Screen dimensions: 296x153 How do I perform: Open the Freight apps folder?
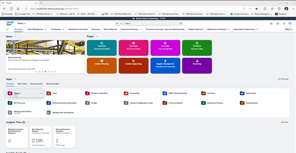click(91, 103)
